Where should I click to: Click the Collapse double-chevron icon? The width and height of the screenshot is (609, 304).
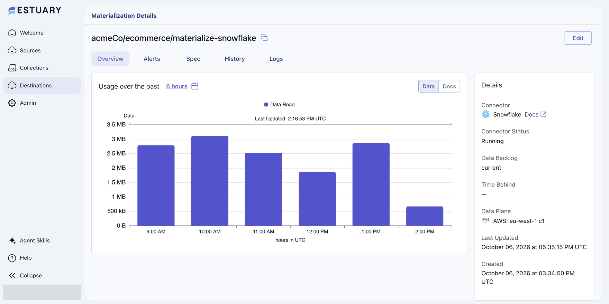[x=12, y=275]
